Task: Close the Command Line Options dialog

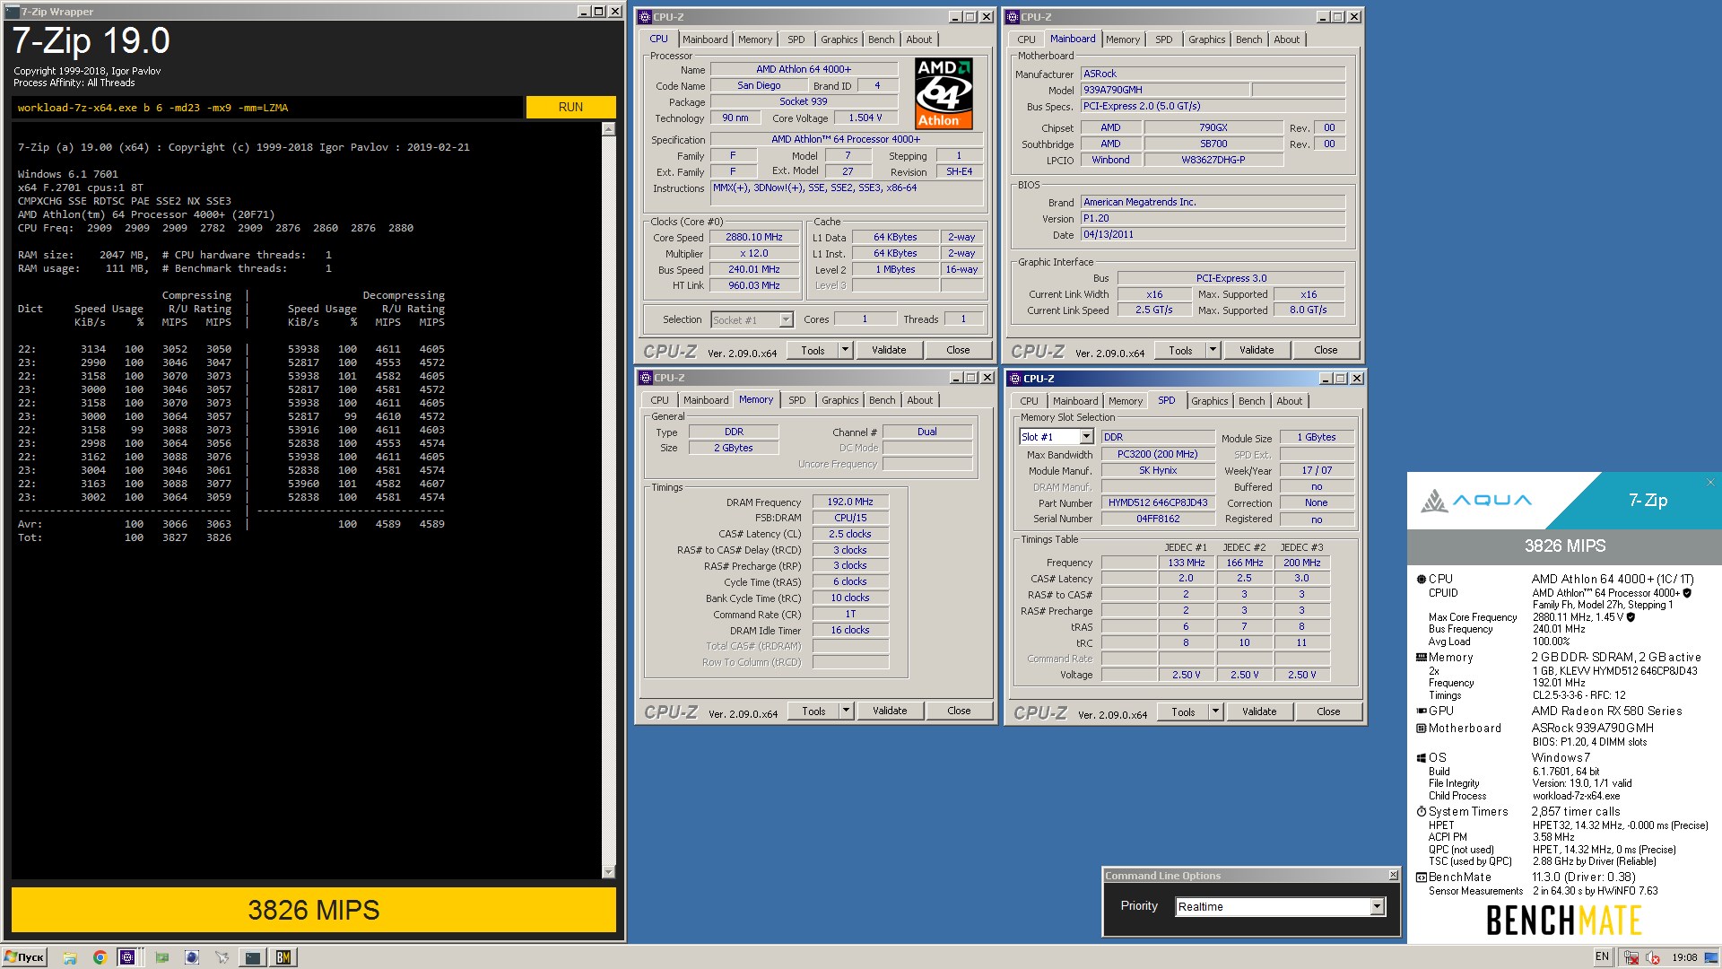Action: point(1393,876)
